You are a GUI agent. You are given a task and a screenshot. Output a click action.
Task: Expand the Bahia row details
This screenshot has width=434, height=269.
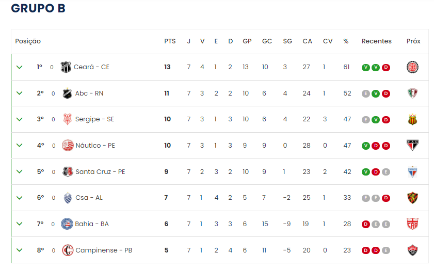20,224
